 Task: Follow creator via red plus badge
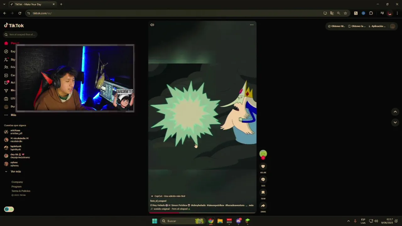point(263,158)
